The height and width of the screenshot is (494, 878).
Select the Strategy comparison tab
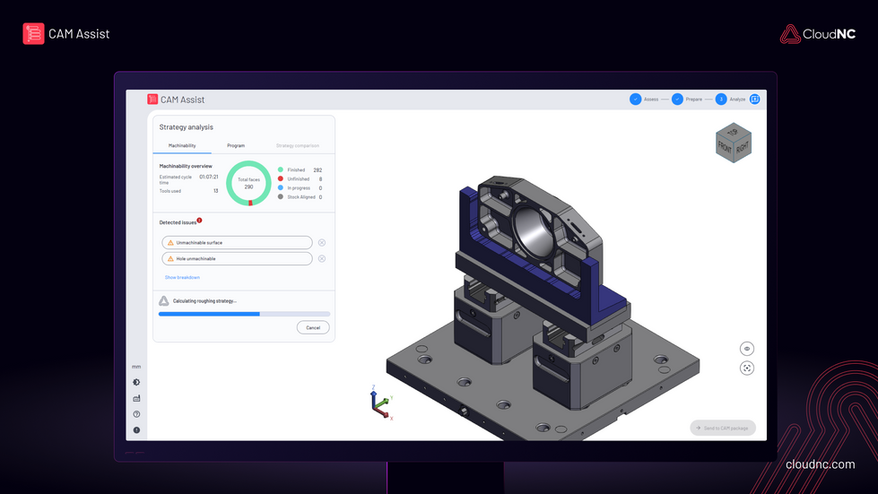tap(298, 145)
